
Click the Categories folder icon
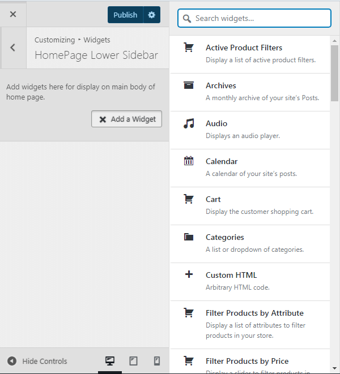coord(189,237)
